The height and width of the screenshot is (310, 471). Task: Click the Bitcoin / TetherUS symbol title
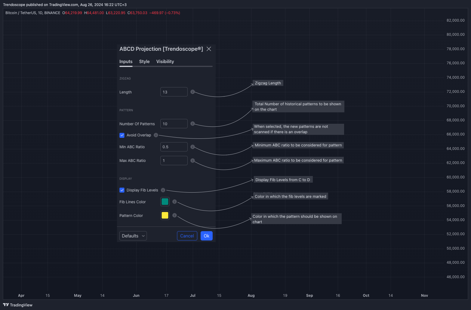33,13
